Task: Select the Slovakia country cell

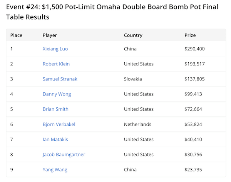Action: pos(133,79)
